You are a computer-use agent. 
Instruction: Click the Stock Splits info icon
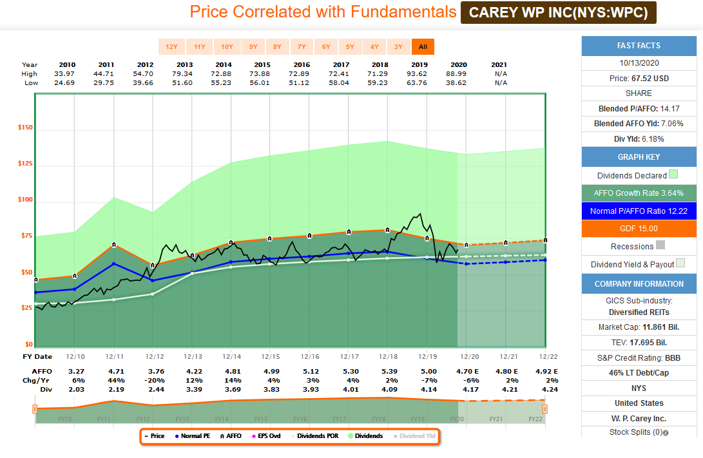666,433
